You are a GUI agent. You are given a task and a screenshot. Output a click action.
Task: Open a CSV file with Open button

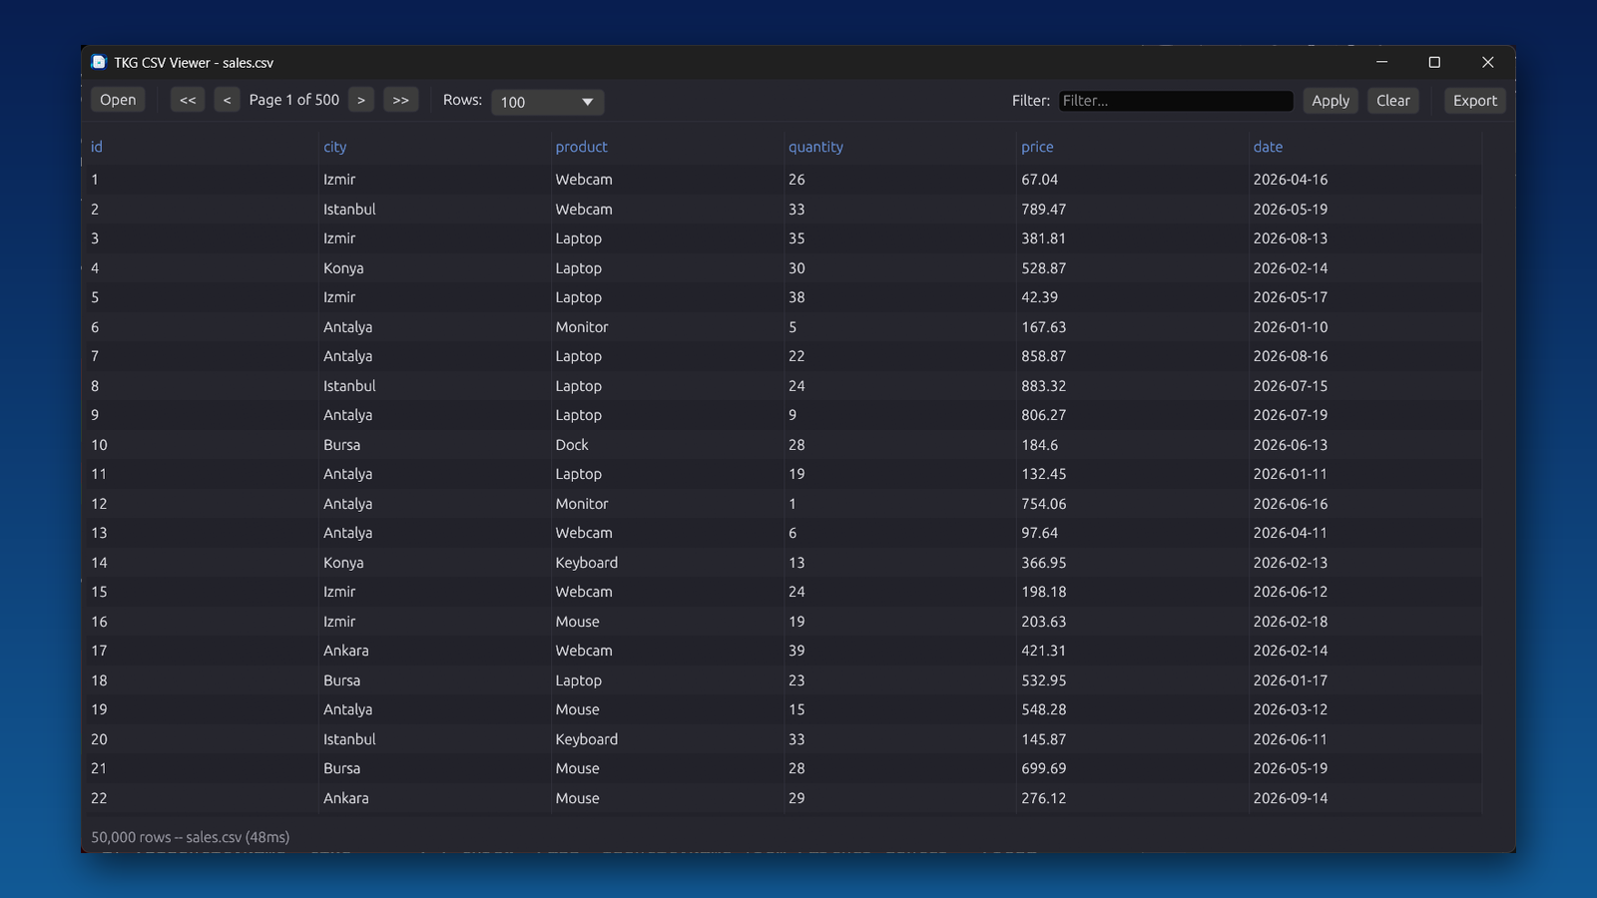(118, 100)
